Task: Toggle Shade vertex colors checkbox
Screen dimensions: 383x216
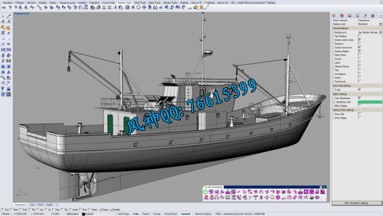Action: tap(360, 40)
